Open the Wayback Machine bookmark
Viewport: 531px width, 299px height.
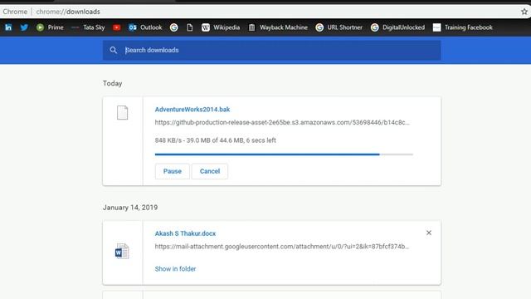[278, 27]
